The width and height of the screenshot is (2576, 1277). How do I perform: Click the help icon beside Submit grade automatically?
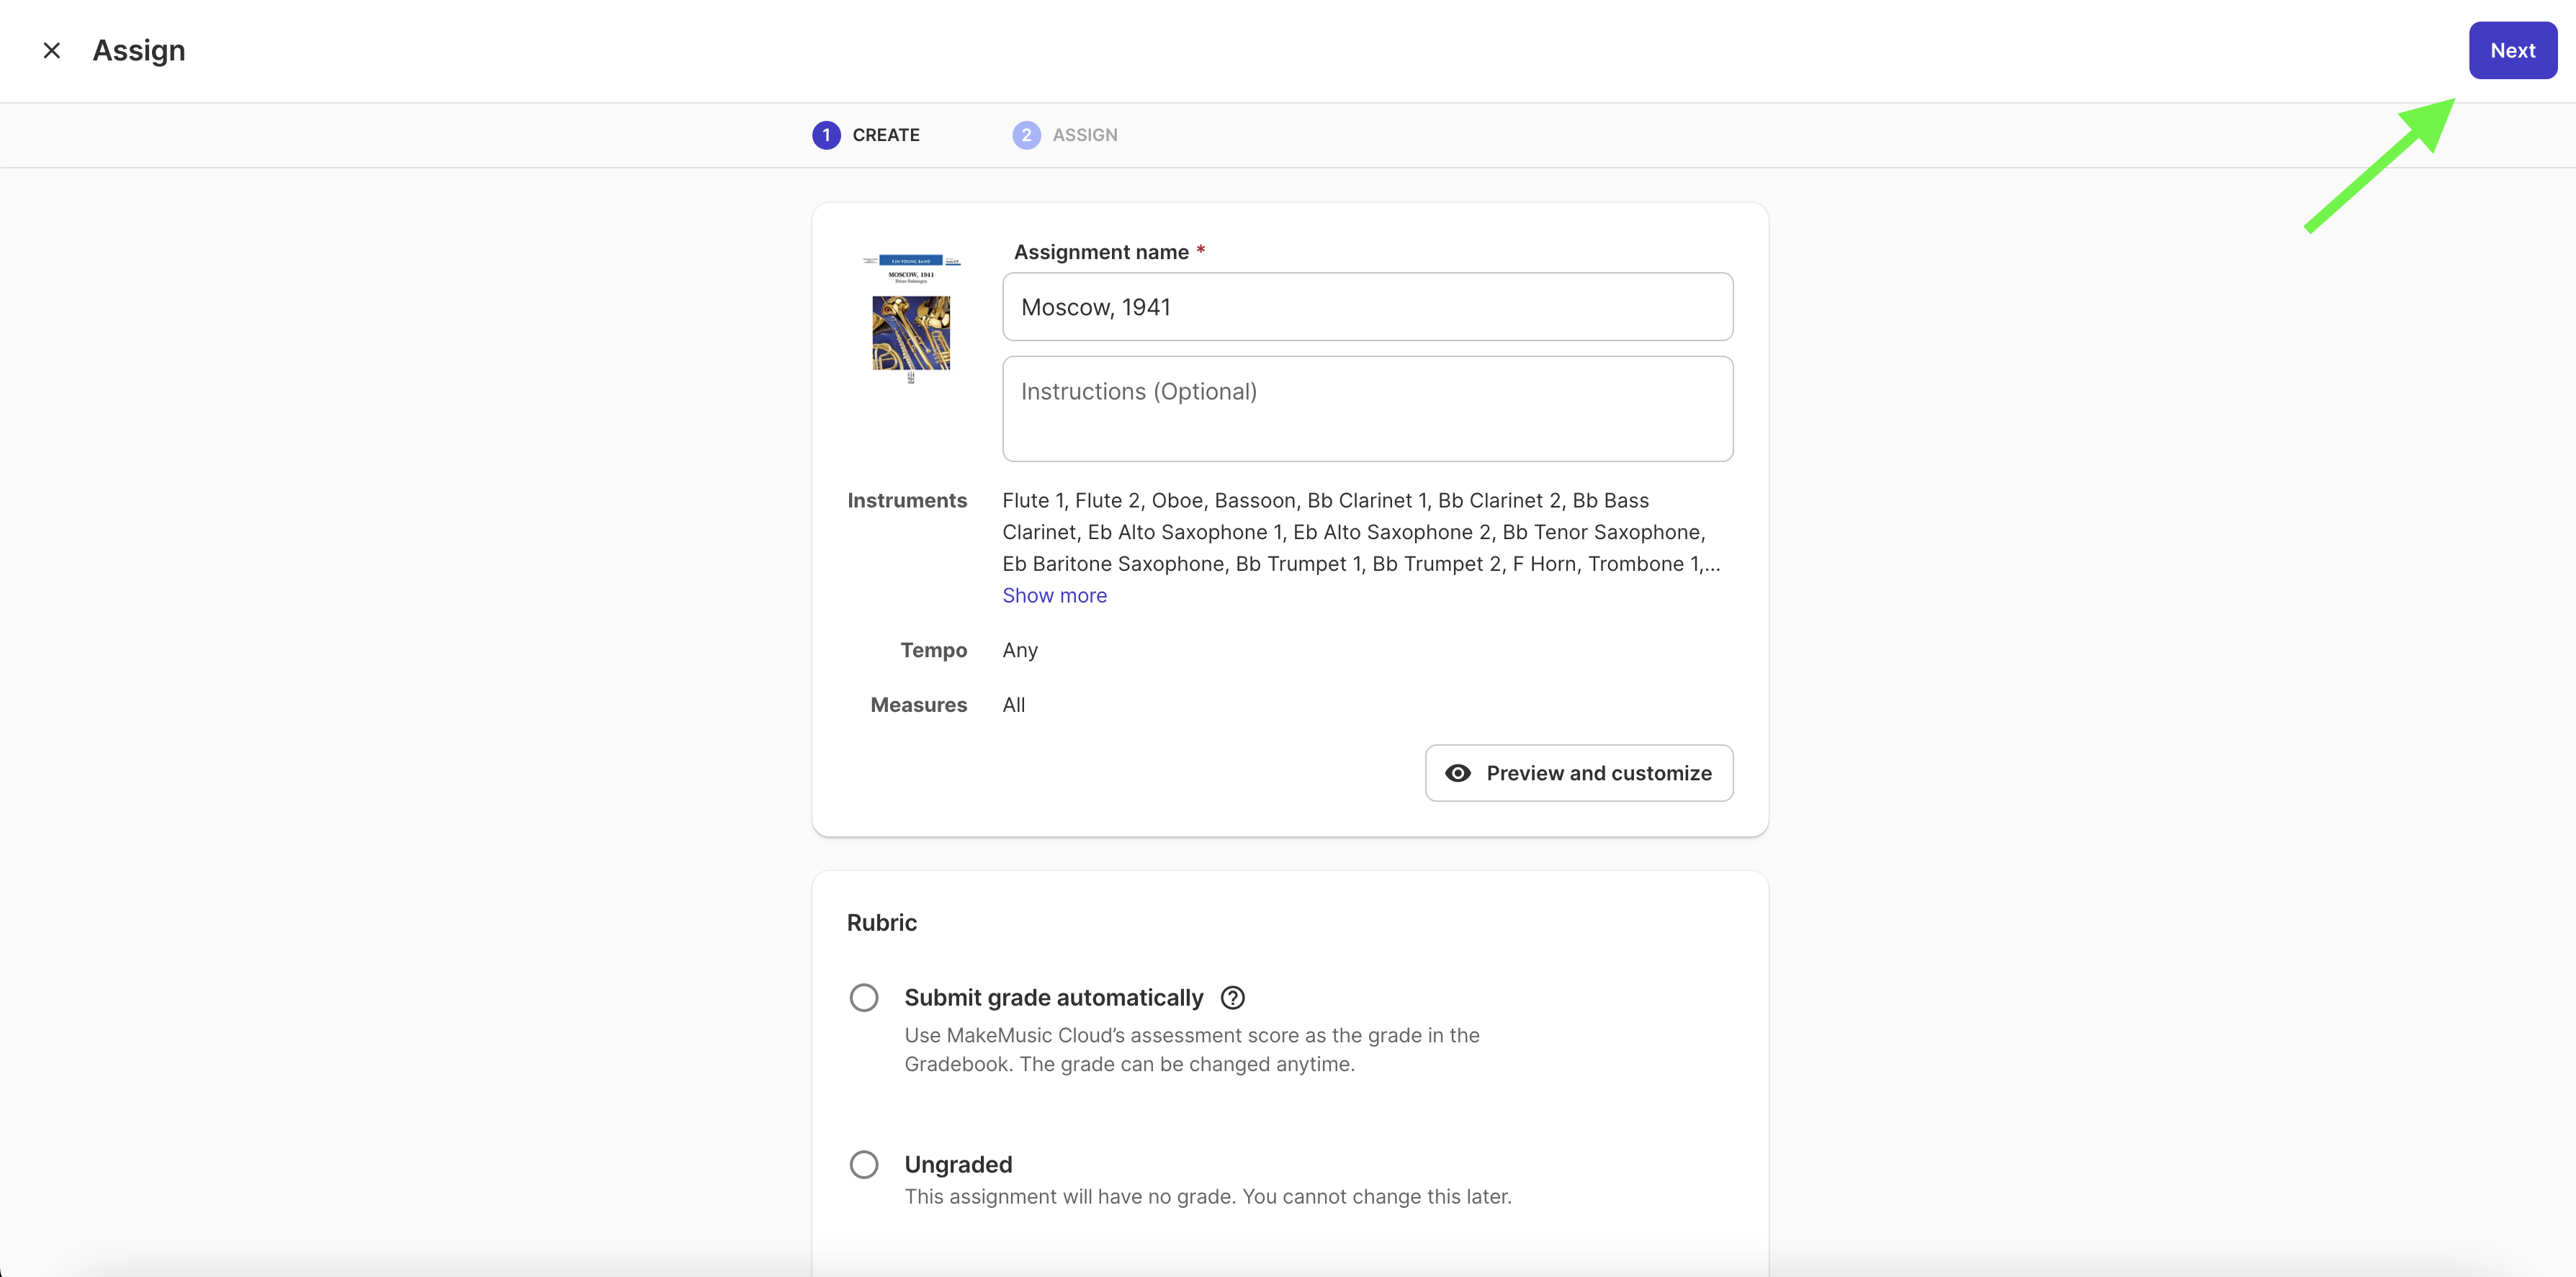pos(1233,997)
